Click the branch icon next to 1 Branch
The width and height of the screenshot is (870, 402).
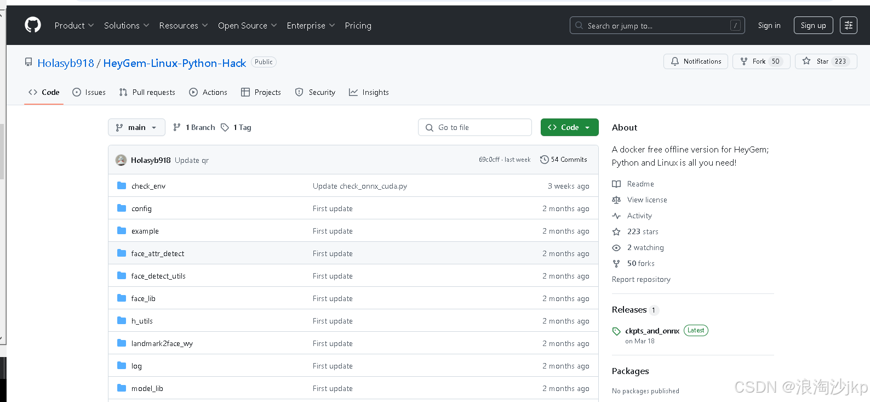click(x=176, y=127)
